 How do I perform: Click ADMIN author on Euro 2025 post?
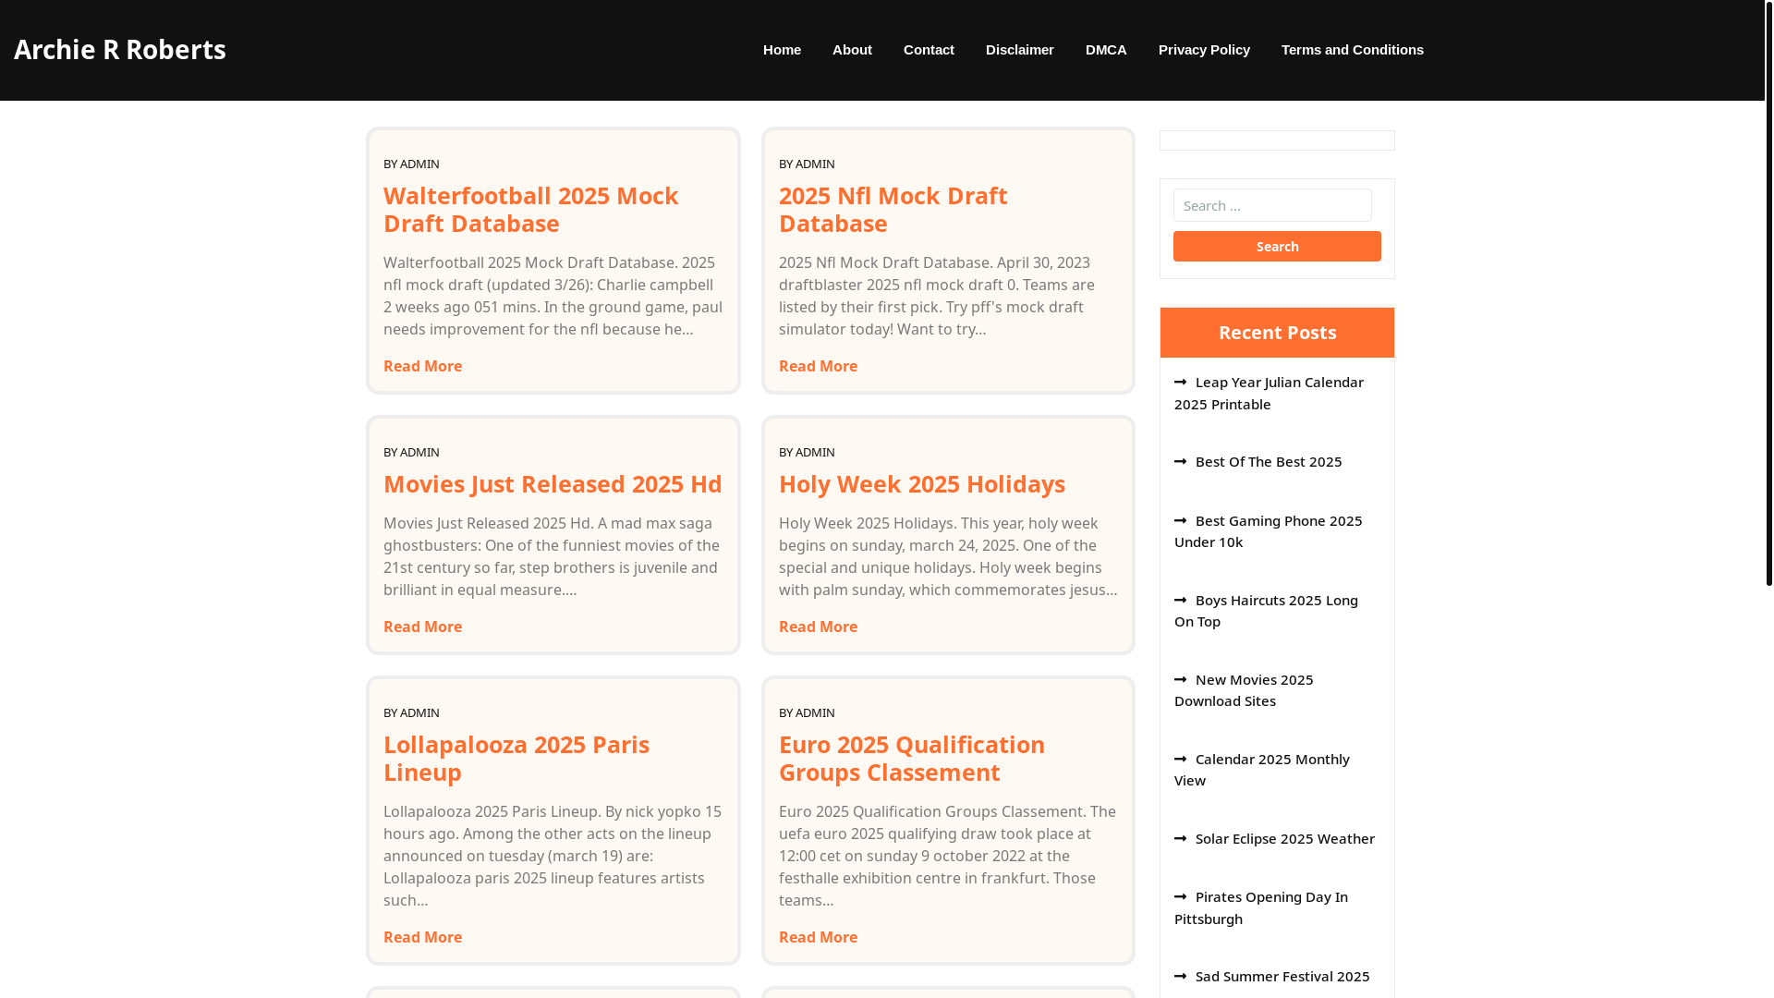(x=815, y=712)
